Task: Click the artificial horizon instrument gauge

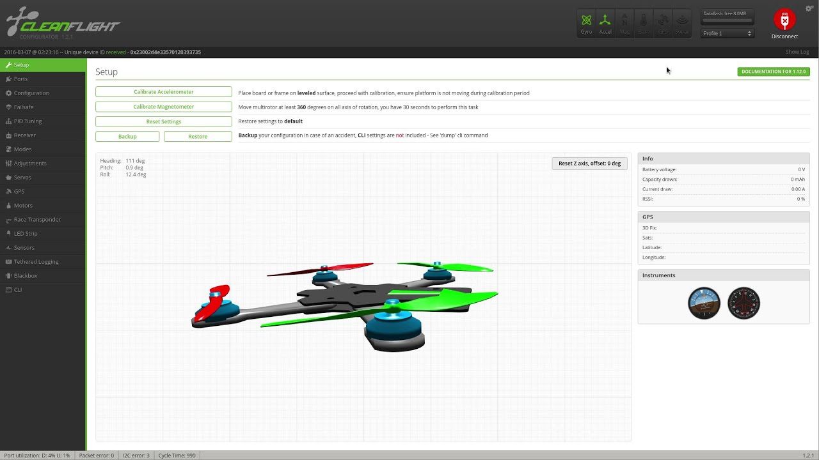Action: pyautogui.click(x=704, y=303)
